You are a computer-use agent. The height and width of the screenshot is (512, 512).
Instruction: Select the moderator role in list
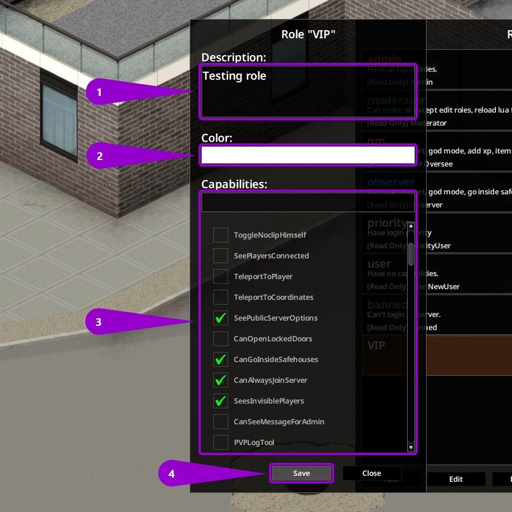click(437, 110)
